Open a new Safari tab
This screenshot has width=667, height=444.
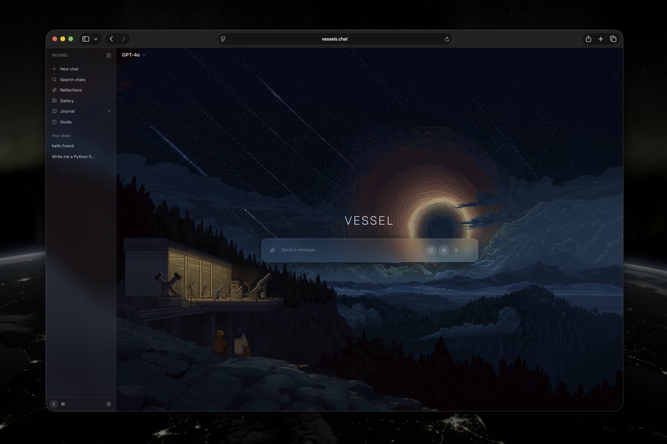coord(600,39)
